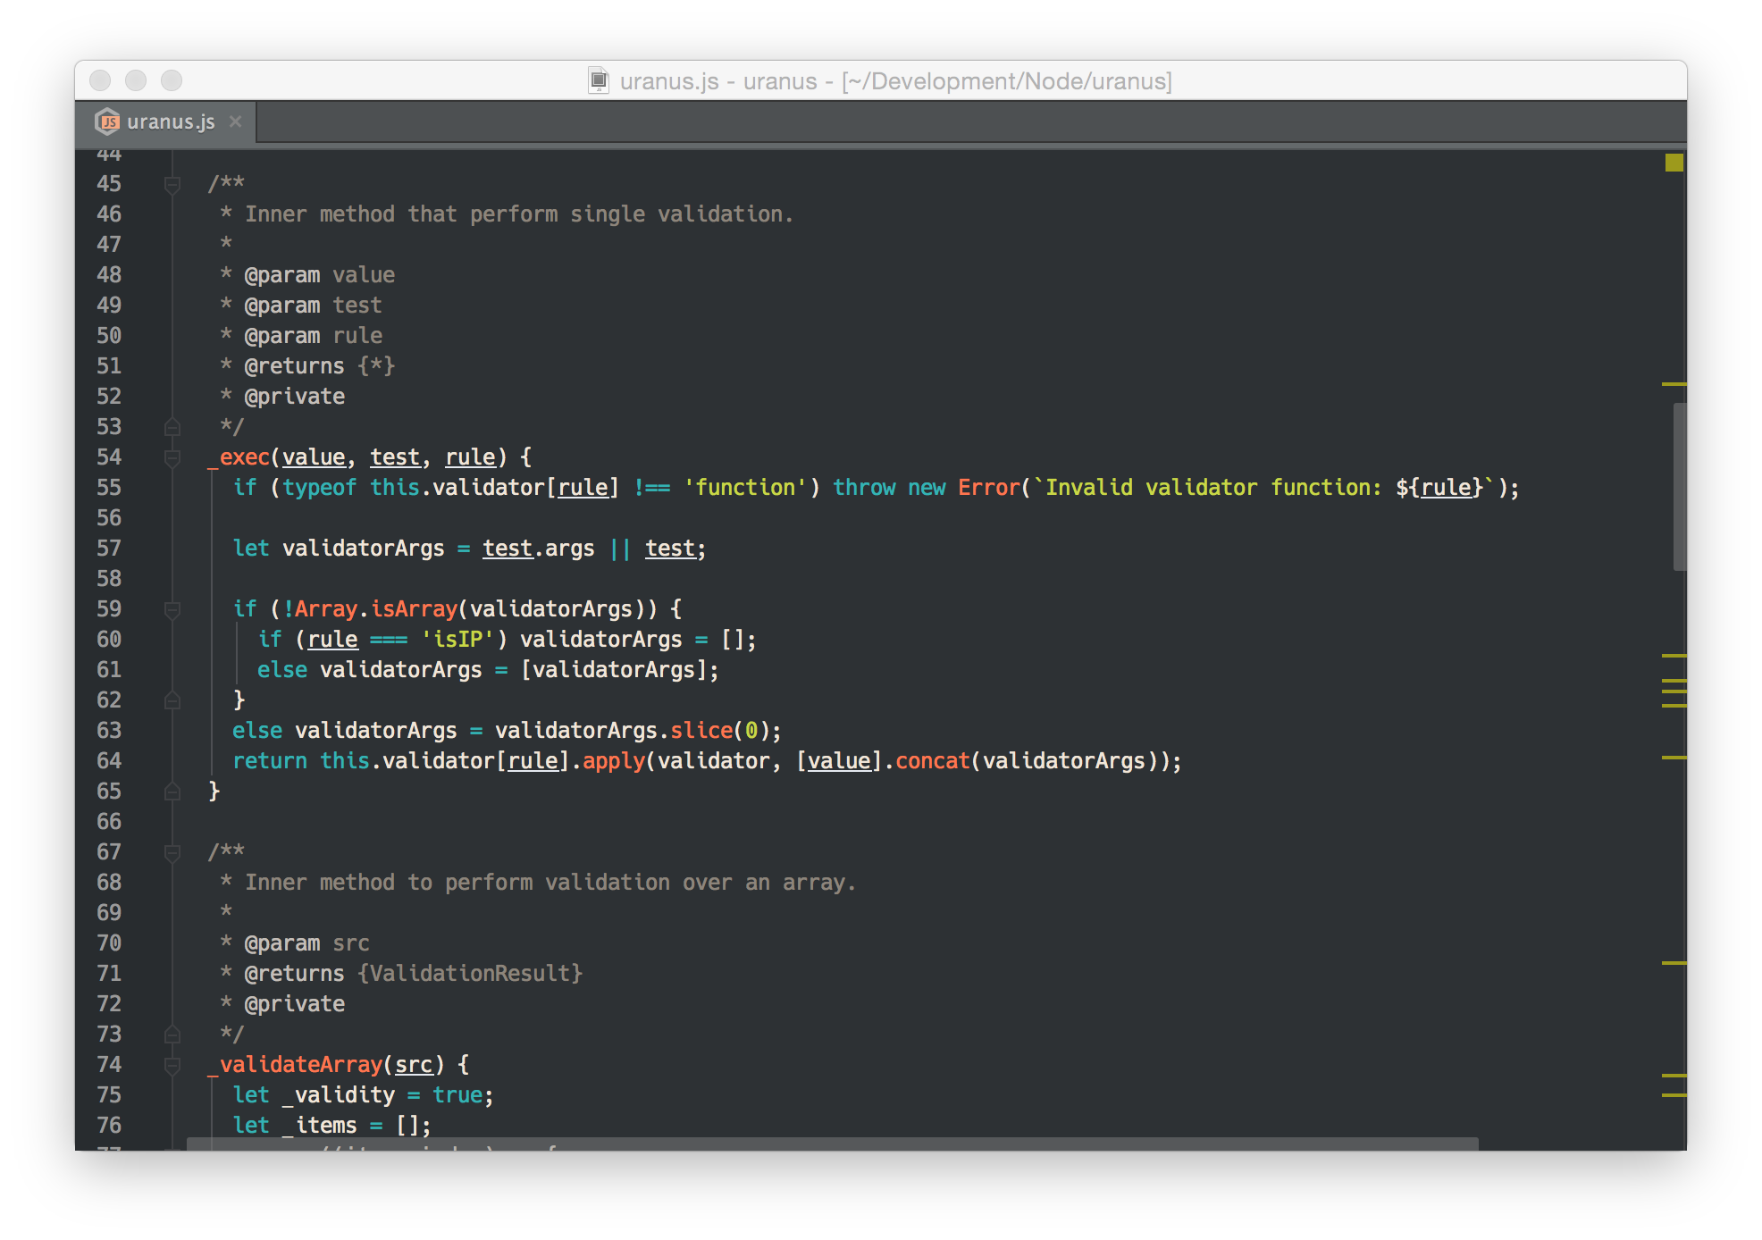1762x1240 pixels.
Task: Click line number 57 in the gutter
Action: coord(109,549)
